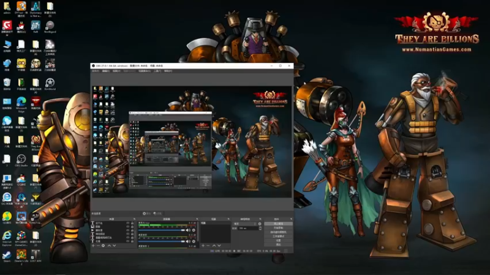Toggle visibility eye of bottom text source
Viewport: 490px width, 275px height.
[128, 241]
